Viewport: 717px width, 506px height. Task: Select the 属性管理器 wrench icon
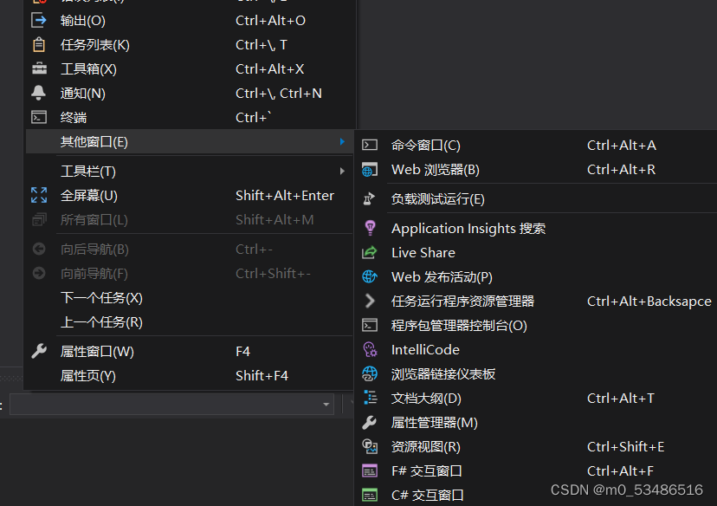[370, 424]
